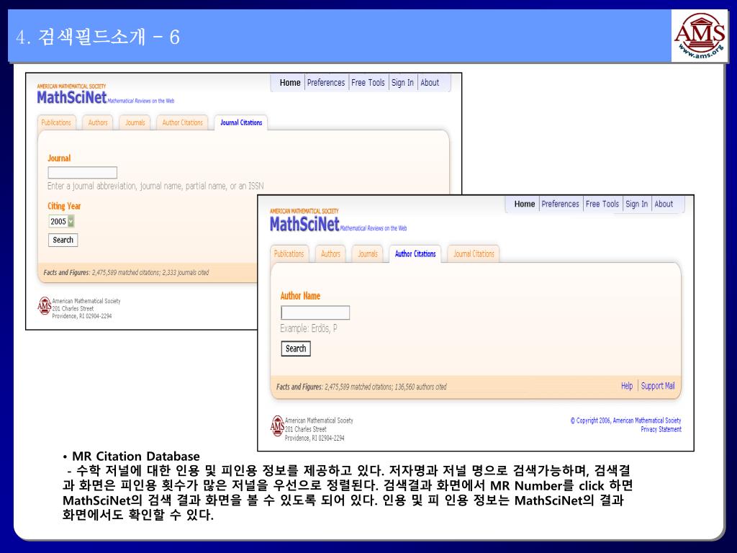The width and height of the screenshot is (737, 553).
Task: Open Preferences in Journal Citations window nav
Action: (326, 83)
